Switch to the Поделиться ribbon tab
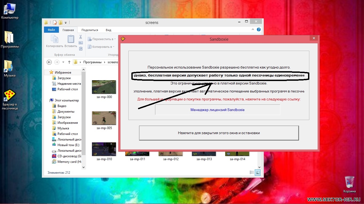The image size is (364, 204). point(90,30)
